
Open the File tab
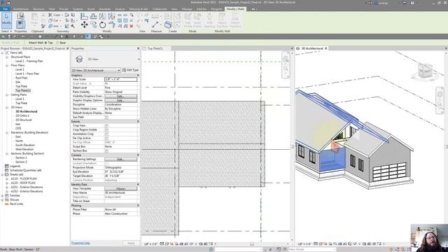click(x=5, y=9)
